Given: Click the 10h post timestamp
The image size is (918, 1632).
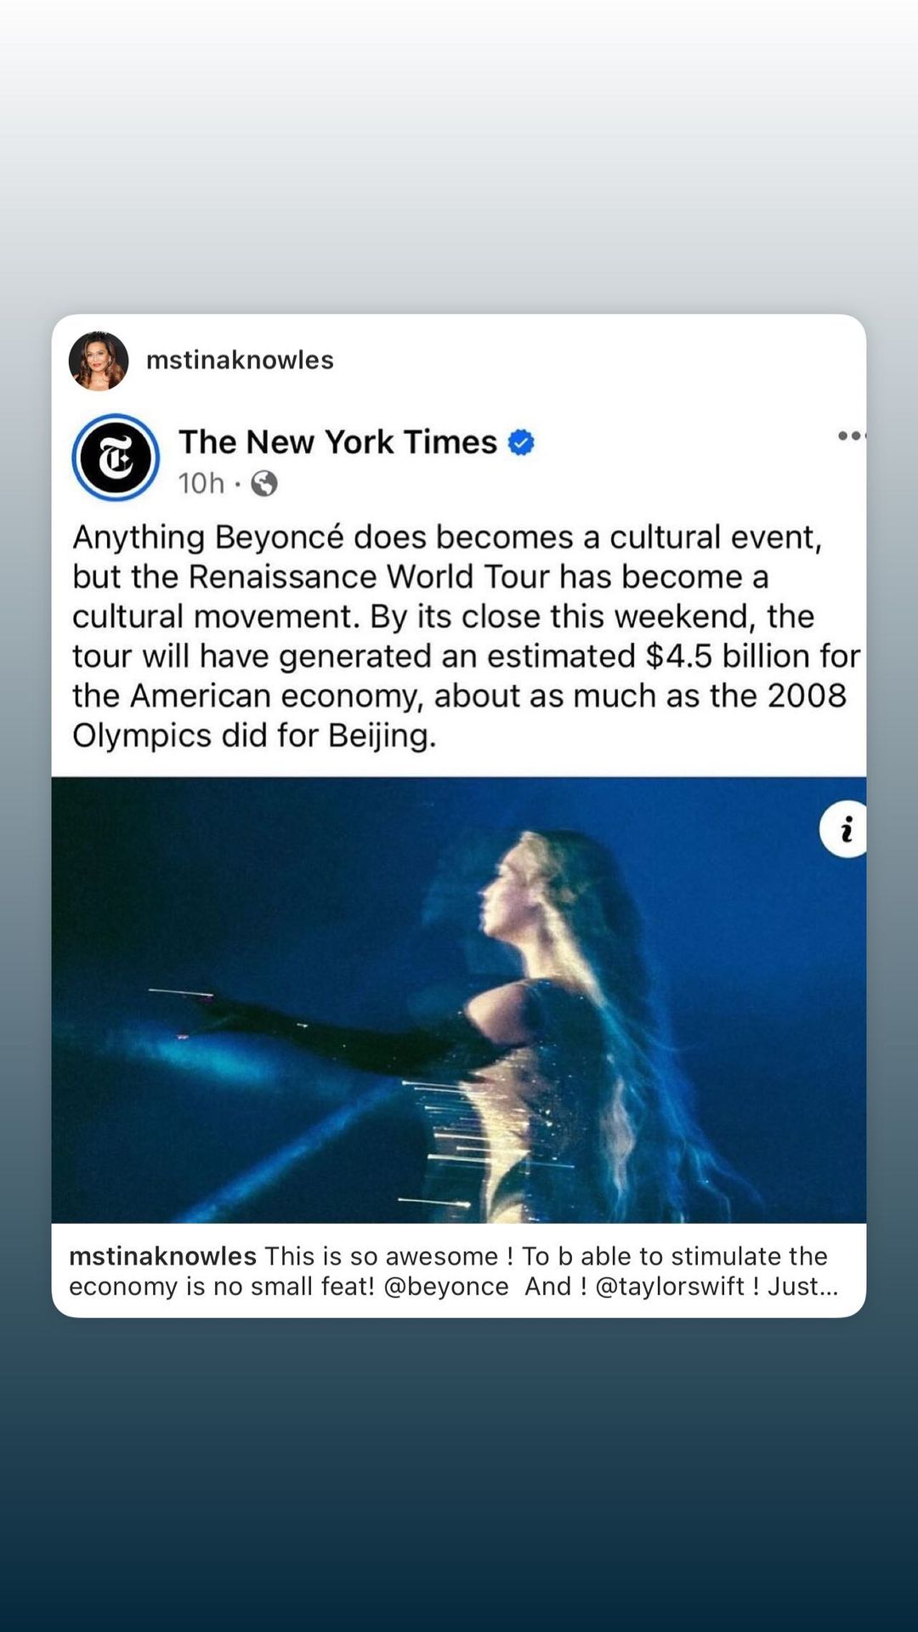Looking at the screenshot, I should [x=201, y=483].
